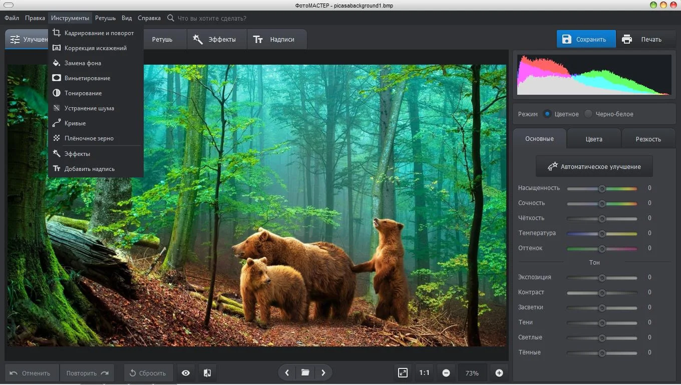
Task: Click the wand icon on the Эффекты tab
Action: (198, 39)
